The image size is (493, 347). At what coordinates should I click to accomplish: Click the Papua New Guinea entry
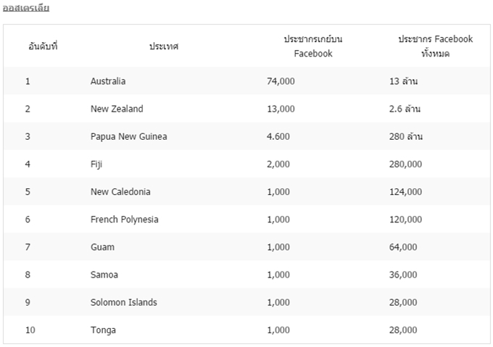(128, 137)
